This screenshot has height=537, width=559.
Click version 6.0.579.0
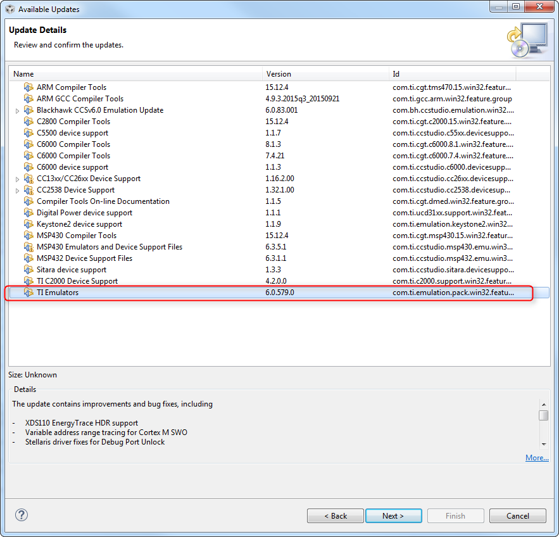[280, 293]
